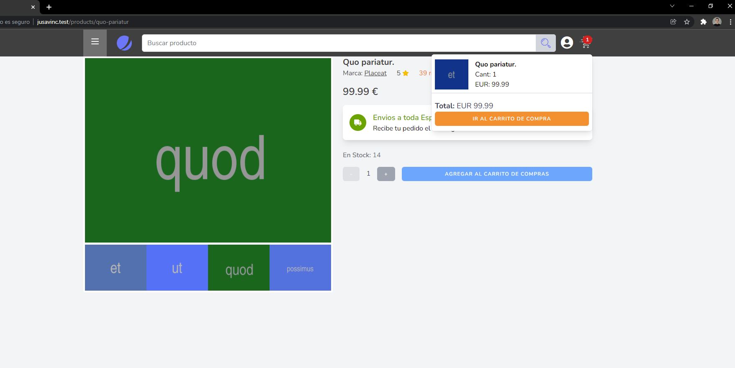Bookmark this page with star icon
Image resolution: width=735 pixels, height=368 pixels.
pyautogui.click(x=687, y=22)
